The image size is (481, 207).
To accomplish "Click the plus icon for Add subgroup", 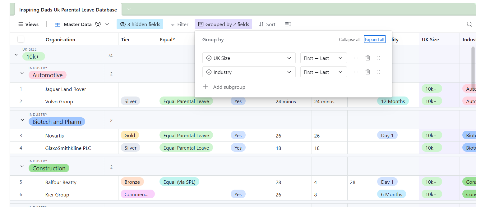I will (206, 87).
